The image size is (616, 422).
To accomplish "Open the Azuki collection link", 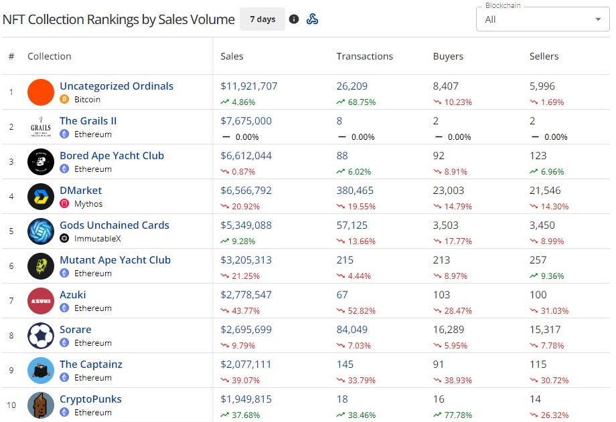I will 73,295.
